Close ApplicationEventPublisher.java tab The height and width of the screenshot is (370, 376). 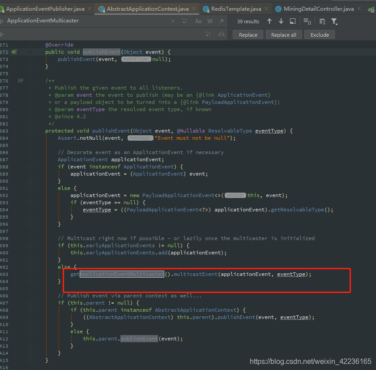coord(90,9)
